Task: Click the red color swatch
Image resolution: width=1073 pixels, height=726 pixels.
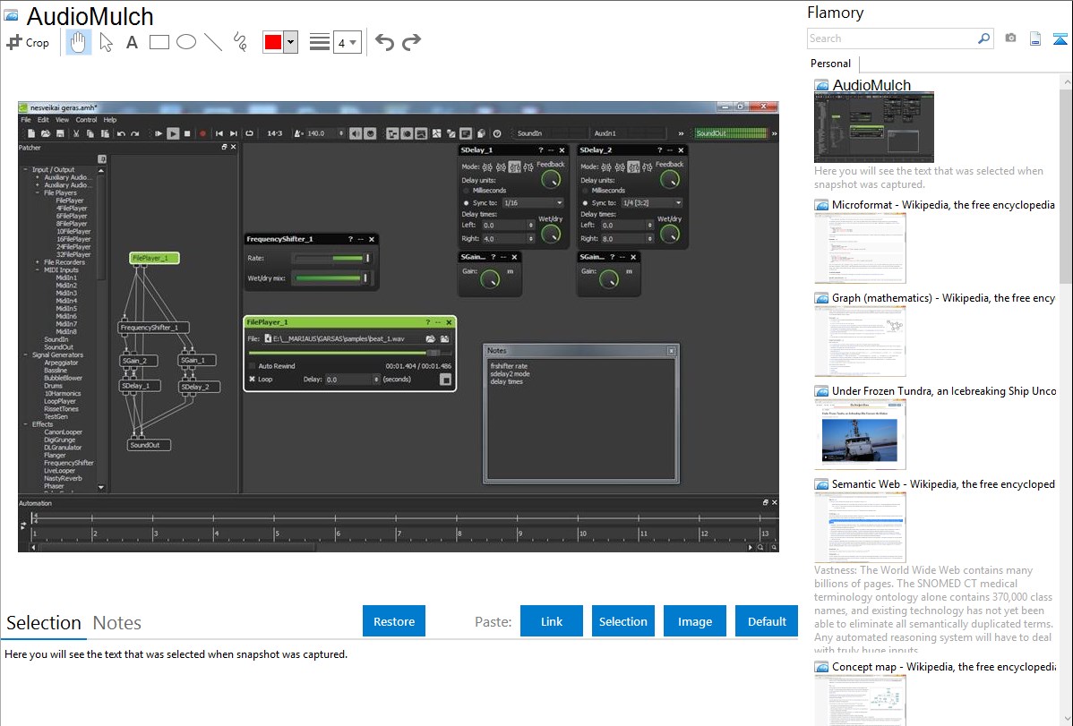Action: (x=273, y=42)
